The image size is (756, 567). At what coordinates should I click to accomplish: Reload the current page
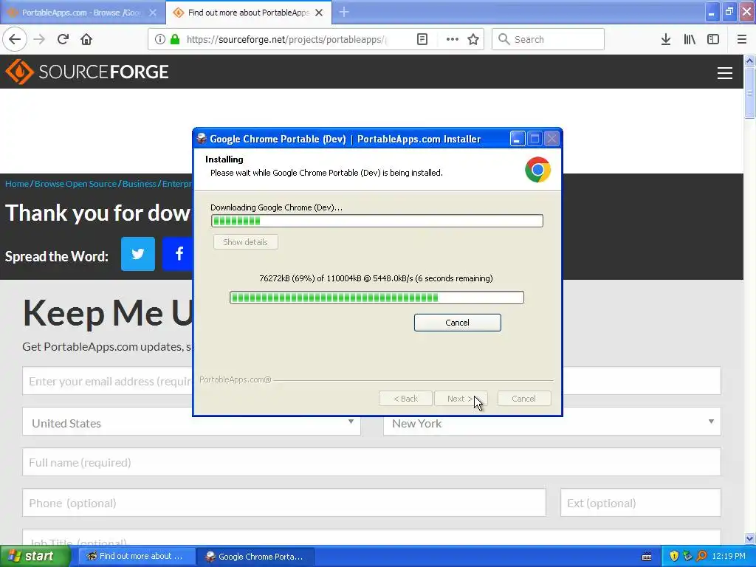(63, 39)
